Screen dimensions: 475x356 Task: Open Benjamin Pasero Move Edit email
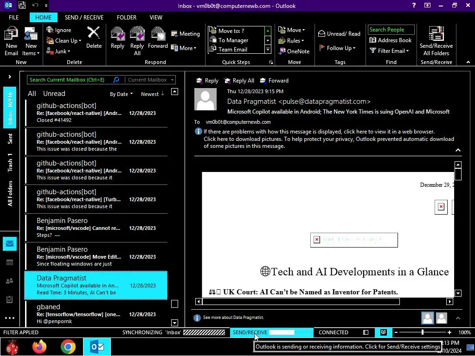(96, 256)
